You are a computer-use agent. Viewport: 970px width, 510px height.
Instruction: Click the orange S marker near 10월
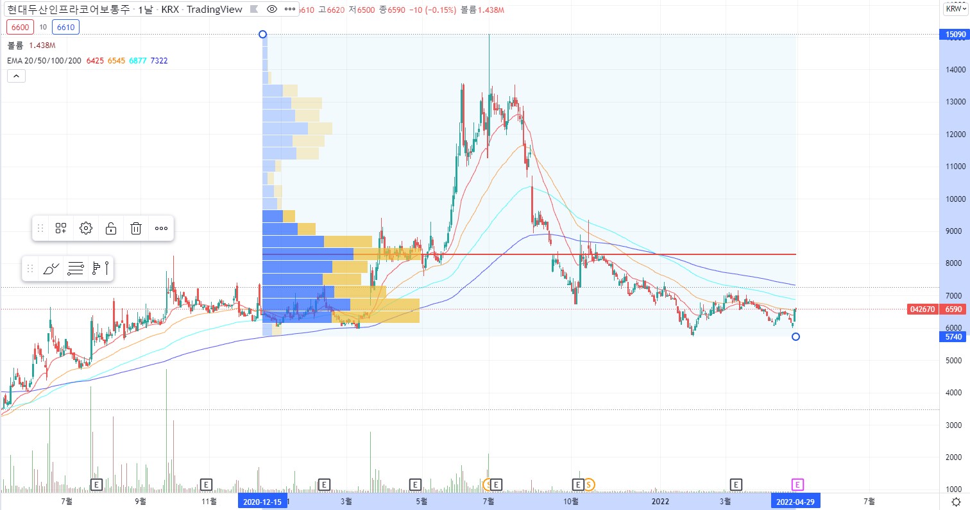[x=588, y=484]
